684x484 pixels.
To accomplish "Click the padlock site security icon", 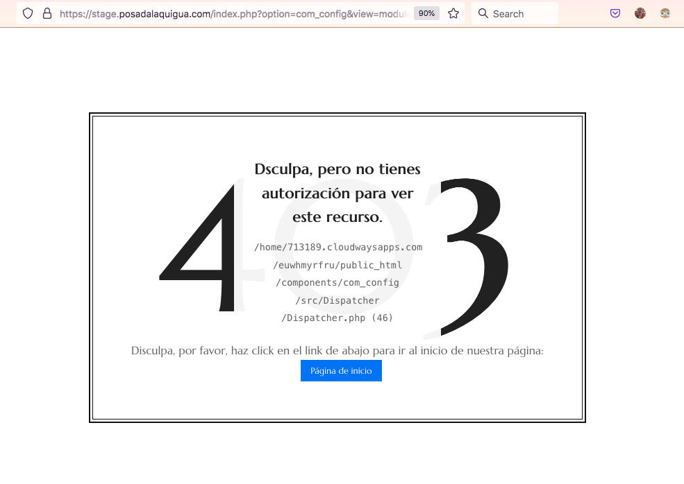I will pyautogui.click(x=47, y=13).
